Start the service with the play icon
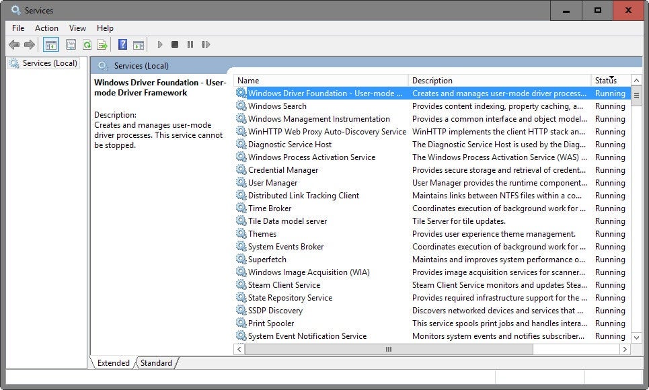This screenshot has width=649, height=390. pyautogui.click(x=159, y=44)
